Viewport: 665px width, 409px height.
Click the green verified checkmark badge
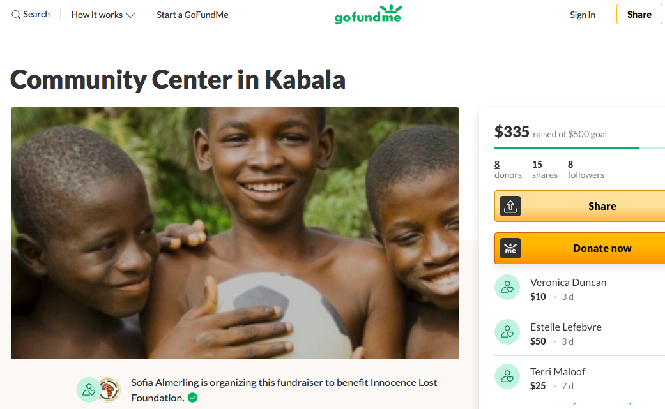click(x=192, y=398)
